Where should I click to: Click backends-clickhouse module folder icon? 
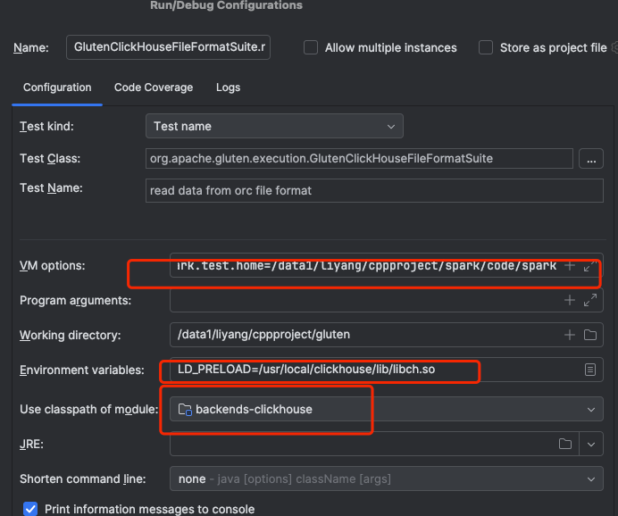(185, 409)
